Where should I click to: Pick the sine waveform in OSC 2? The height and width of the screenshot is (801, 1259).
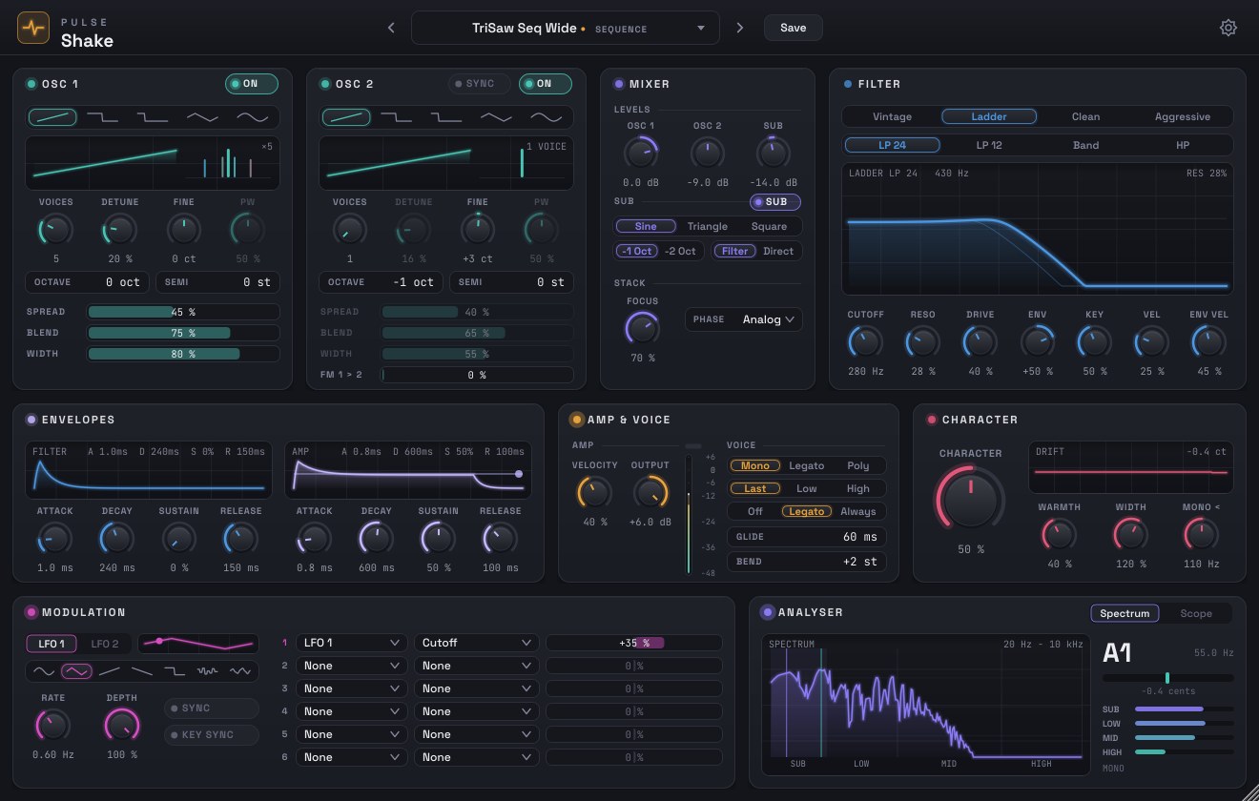click(547, 117)
